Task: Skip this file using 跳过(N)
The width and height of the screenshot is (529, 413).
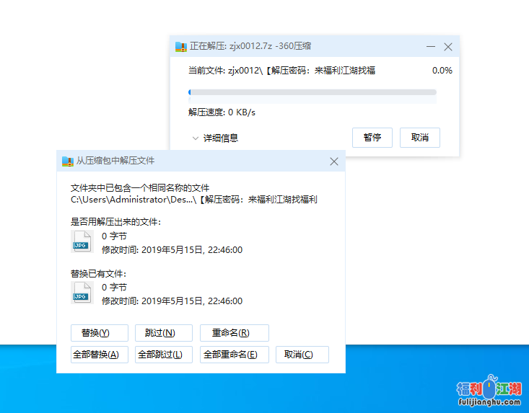Action: (x=163, y=333)
